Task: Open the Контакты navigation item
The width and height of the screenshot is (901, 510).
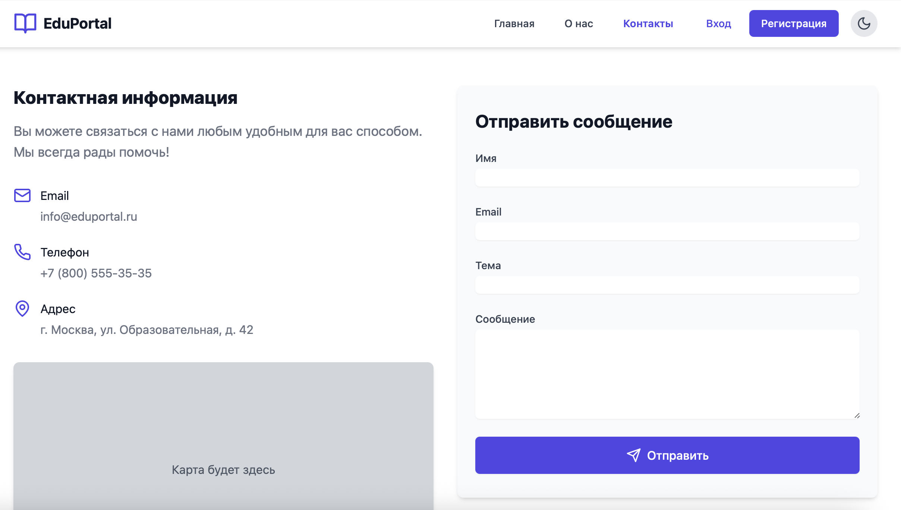Action: (648, 23)
